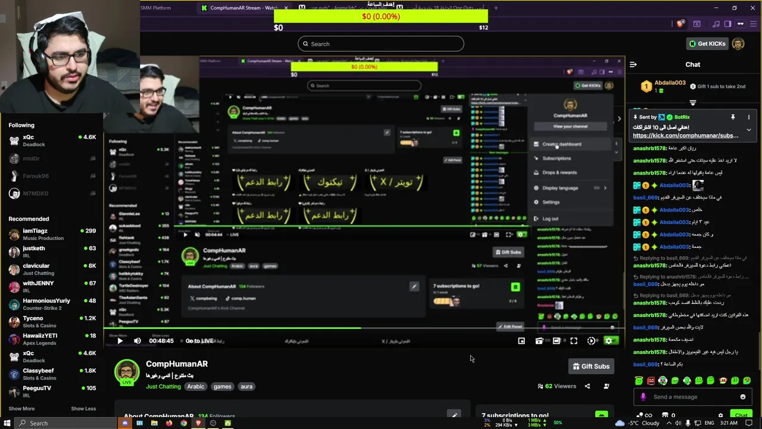Viewport: 762px width, 429px height.
Task: Expand recommended list with Show More
Action: tap(21, 409)
